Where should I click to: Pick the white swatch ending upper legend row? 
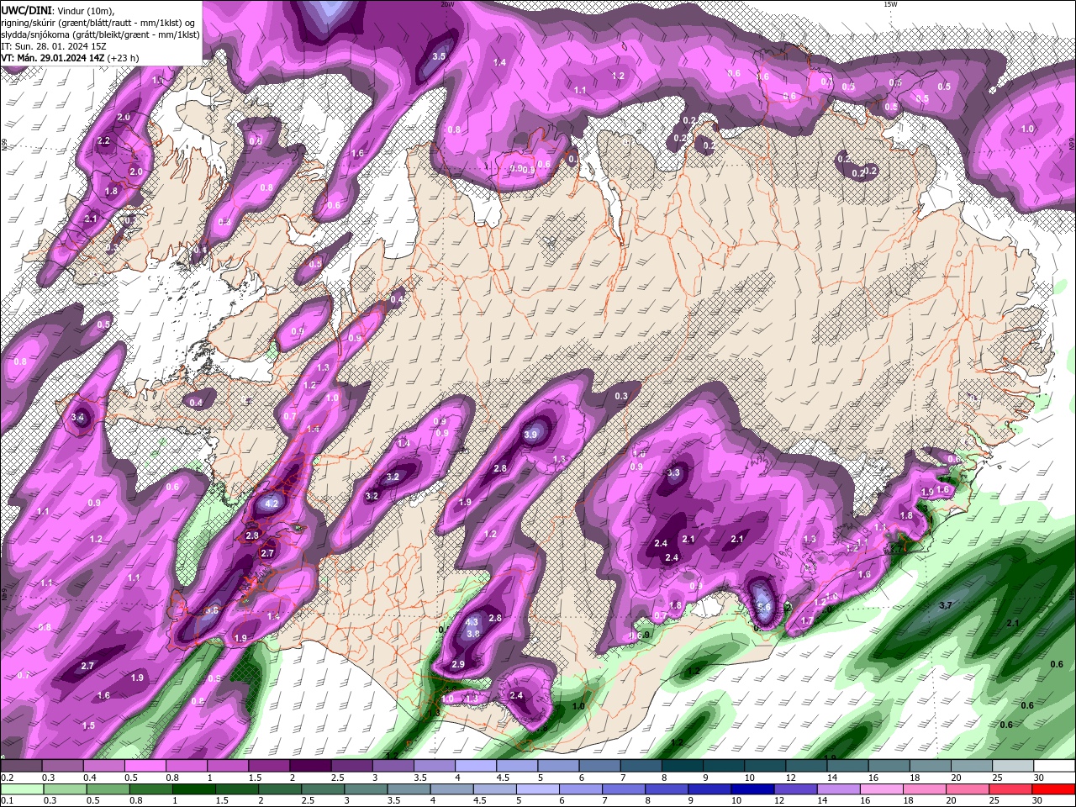tap(1055, 766)
